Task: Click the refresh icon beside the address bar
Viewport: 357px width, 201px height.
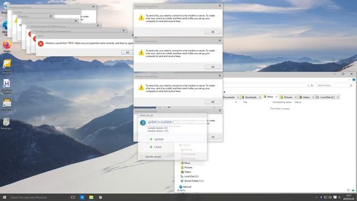Action: [x=312, y=85]
